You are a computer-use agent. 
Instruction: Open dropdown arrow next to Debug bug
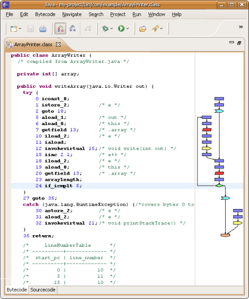[x=112, y=28]
